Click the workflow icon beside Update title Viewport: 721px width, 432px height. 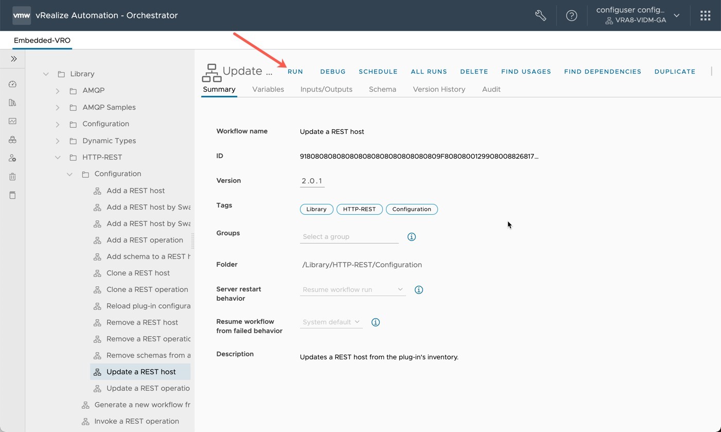212,73
